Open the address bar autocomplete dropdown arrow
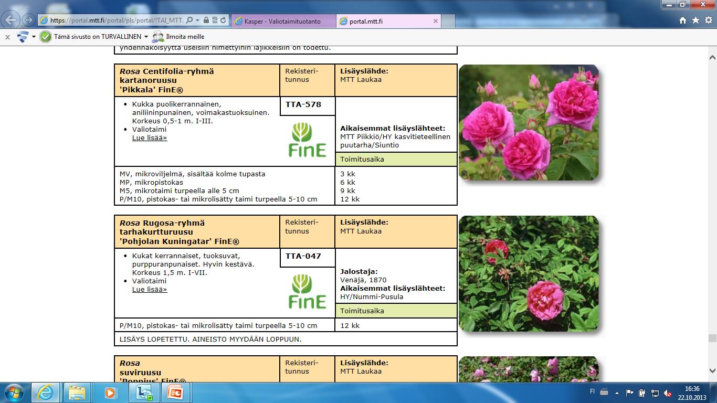The width and height of the screenshot is (717, 403). pyautogui.click(x=197, y=20)
